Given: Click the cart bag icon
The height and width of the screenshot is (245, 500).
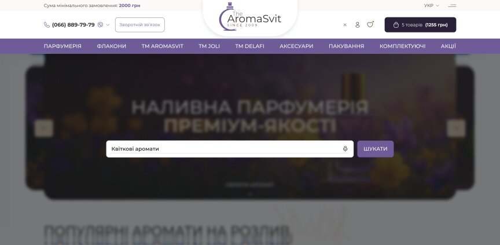Looking at the screenshot, I should pos(396,25).
